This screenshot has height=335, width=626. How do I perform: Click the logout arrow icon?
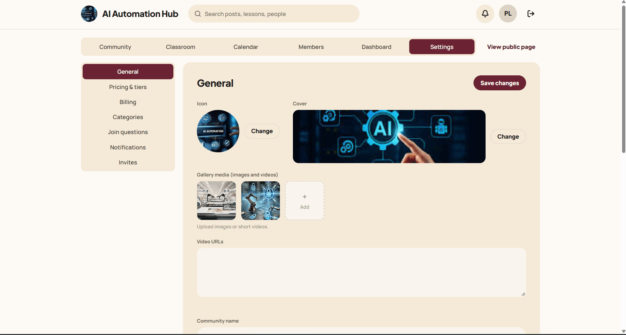pos(531,14)
